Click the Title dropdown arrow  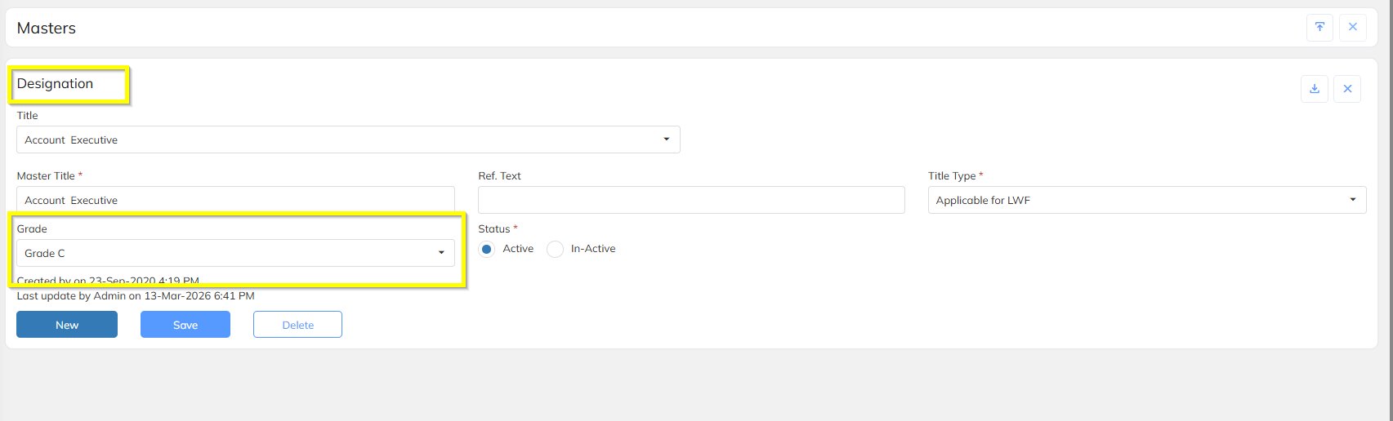tap(667, 140)
